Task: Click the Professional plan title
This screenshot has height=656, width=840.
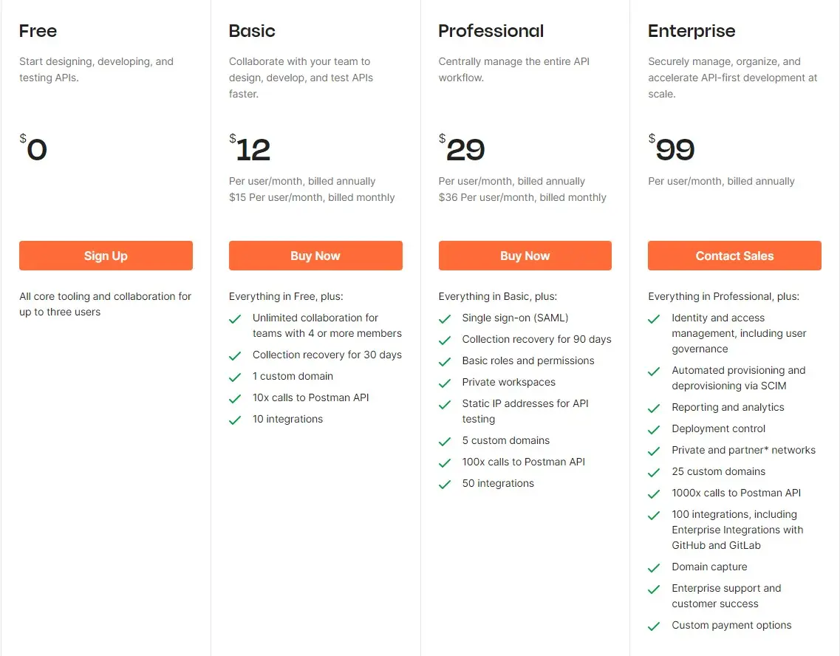Action: [x=491, y=31]
